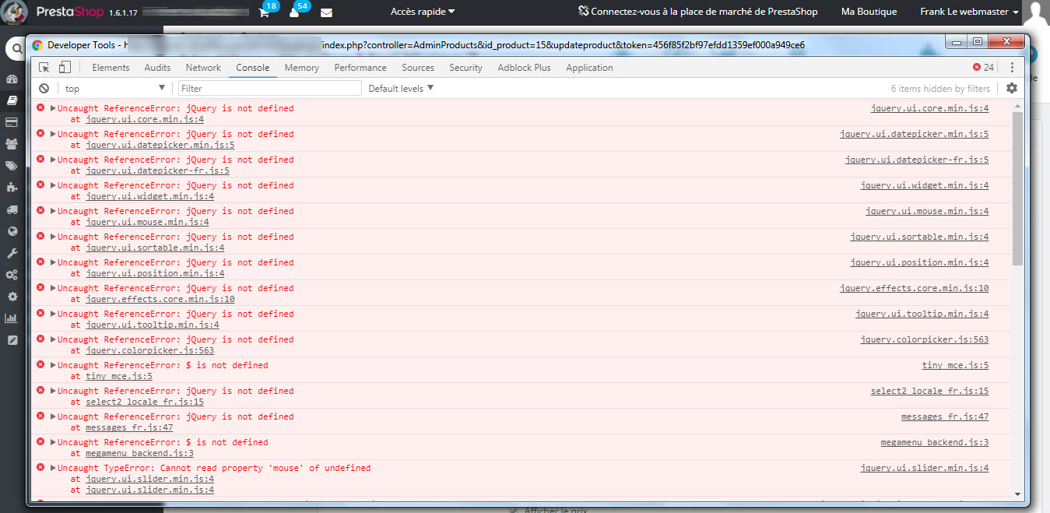The width and height of the screenshot is (1050, 513).
Task: Open the console settings gear icon
Action: [x=1012, y=89]
